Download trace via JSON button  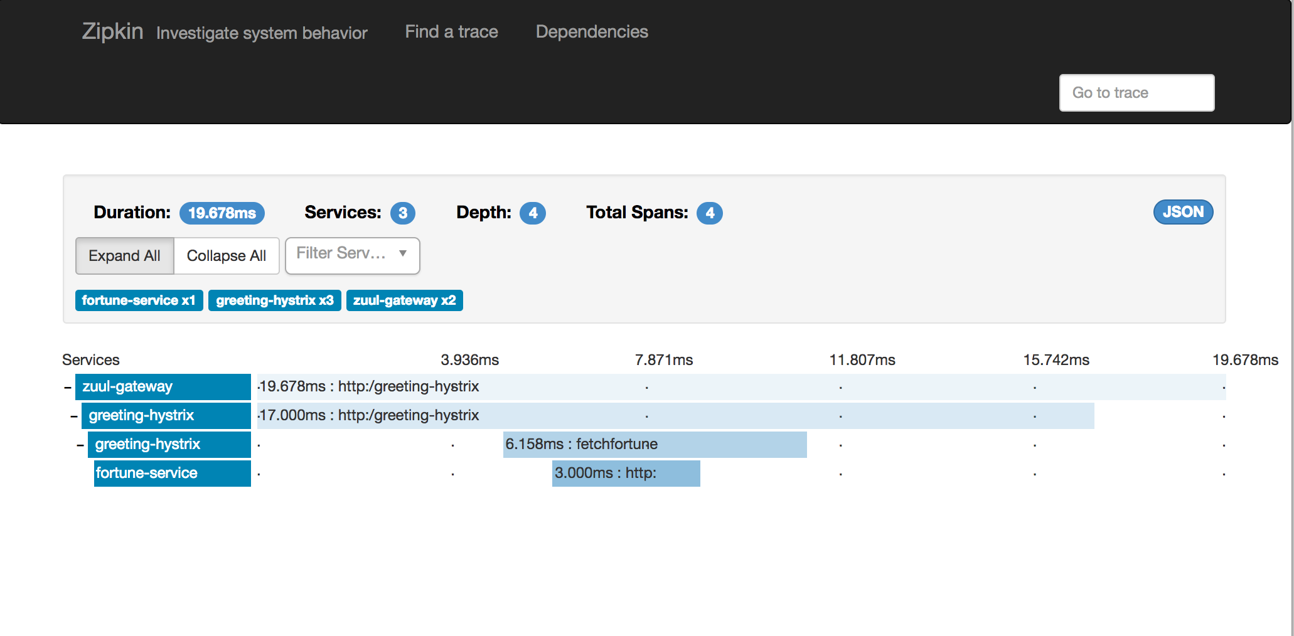(1183, 212)
